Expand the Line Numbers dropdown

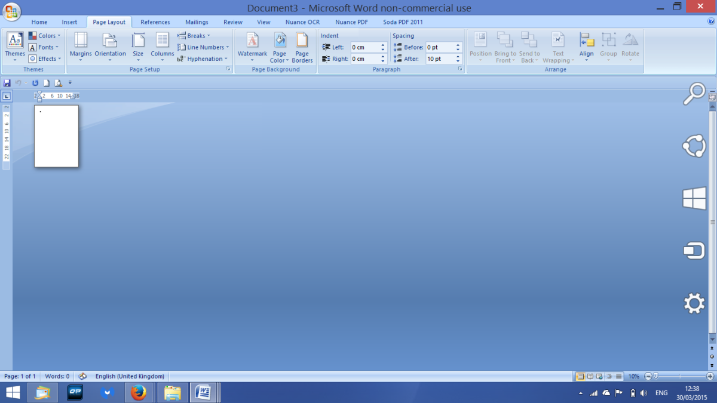click(x=204, y=47)
